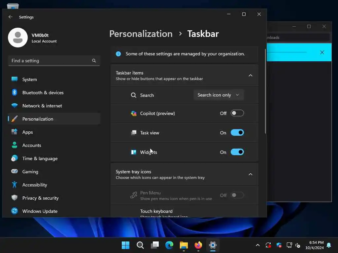Collapse the System tray icons section

[x=251, y=174]
